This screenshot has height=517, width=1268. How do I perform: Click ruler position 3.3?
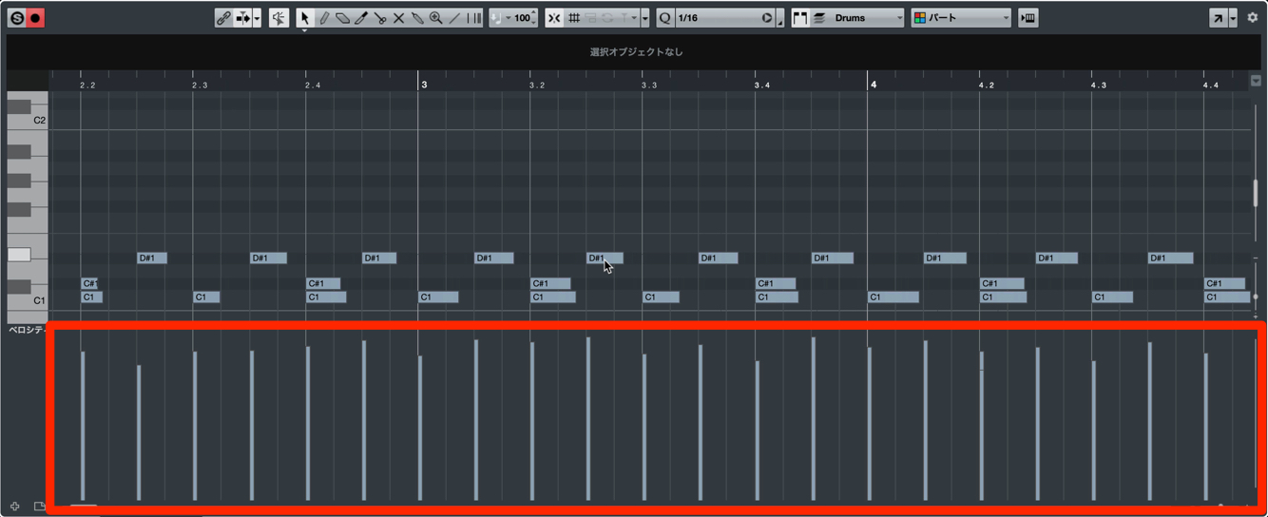tap(649, 86)
